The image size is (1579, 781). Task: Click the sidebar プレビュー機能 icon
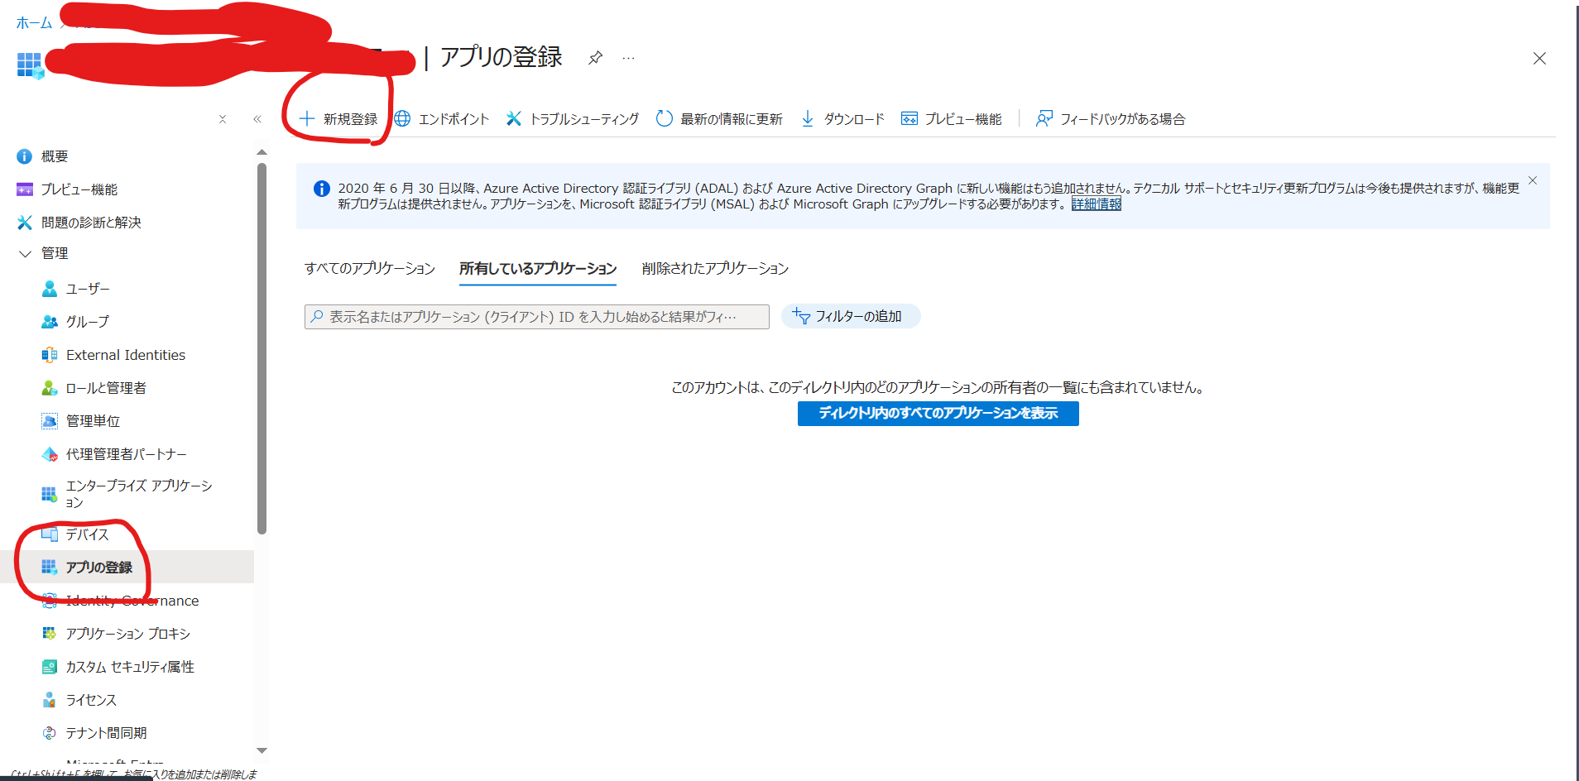pyautogui.click(x=25, y=189)
